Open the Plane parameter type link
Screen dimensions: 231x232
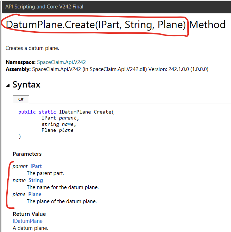(x=35, y=194)
